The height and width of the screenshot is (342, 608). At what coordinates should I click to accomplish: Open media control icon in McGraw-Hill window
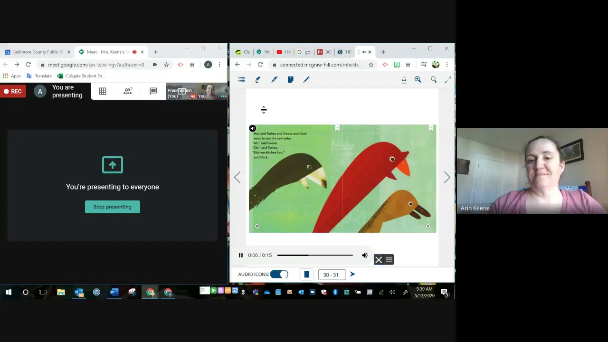coord(424,65)
